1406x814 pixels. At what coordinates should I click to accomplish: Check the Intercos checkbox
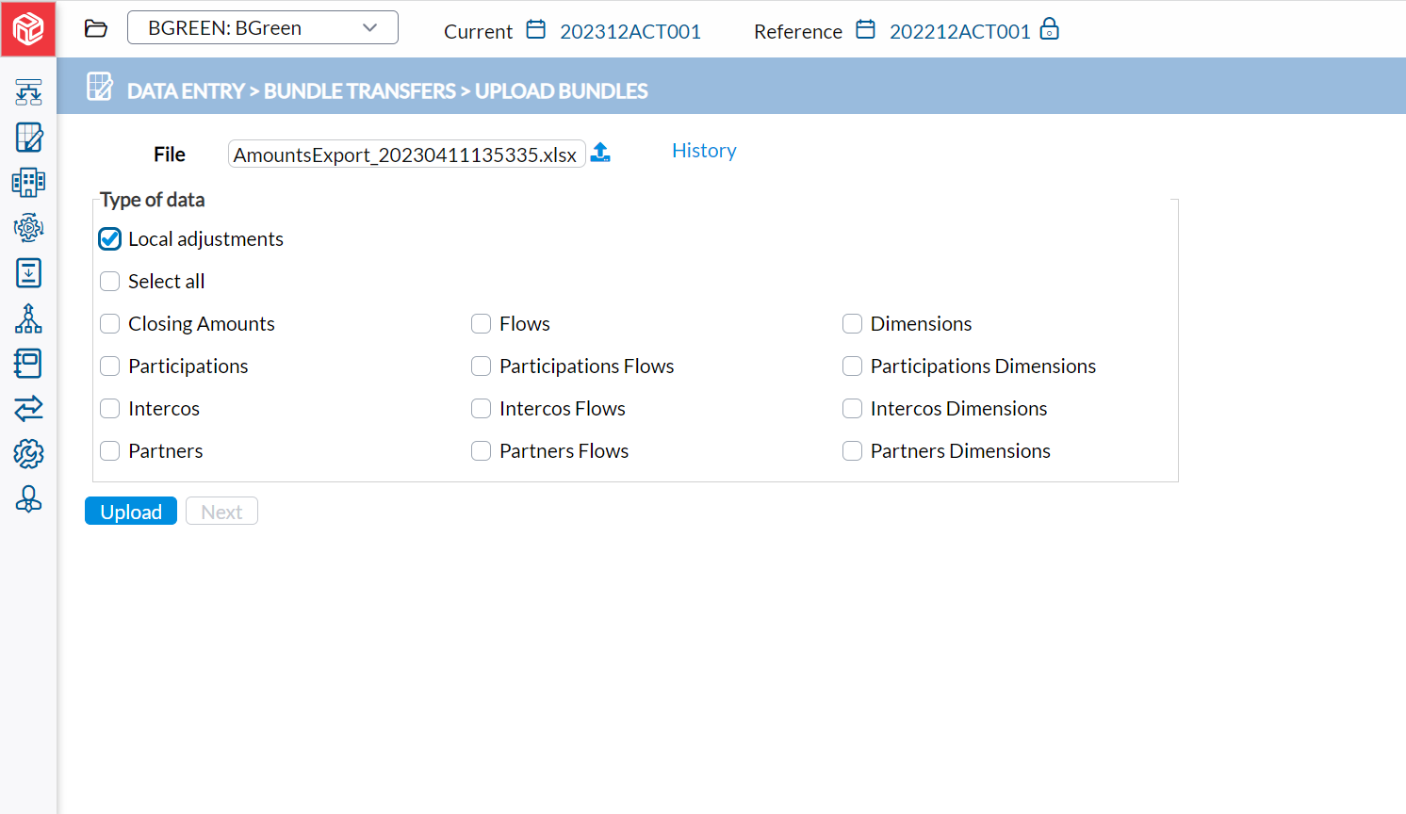110,409
